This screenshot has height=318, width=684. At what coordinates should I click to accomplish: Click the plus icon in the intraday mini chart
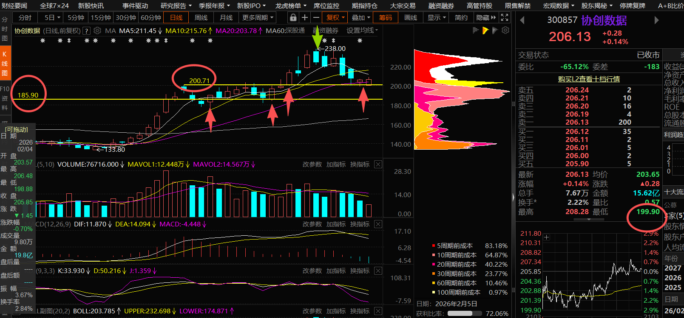tap(547, 237)
